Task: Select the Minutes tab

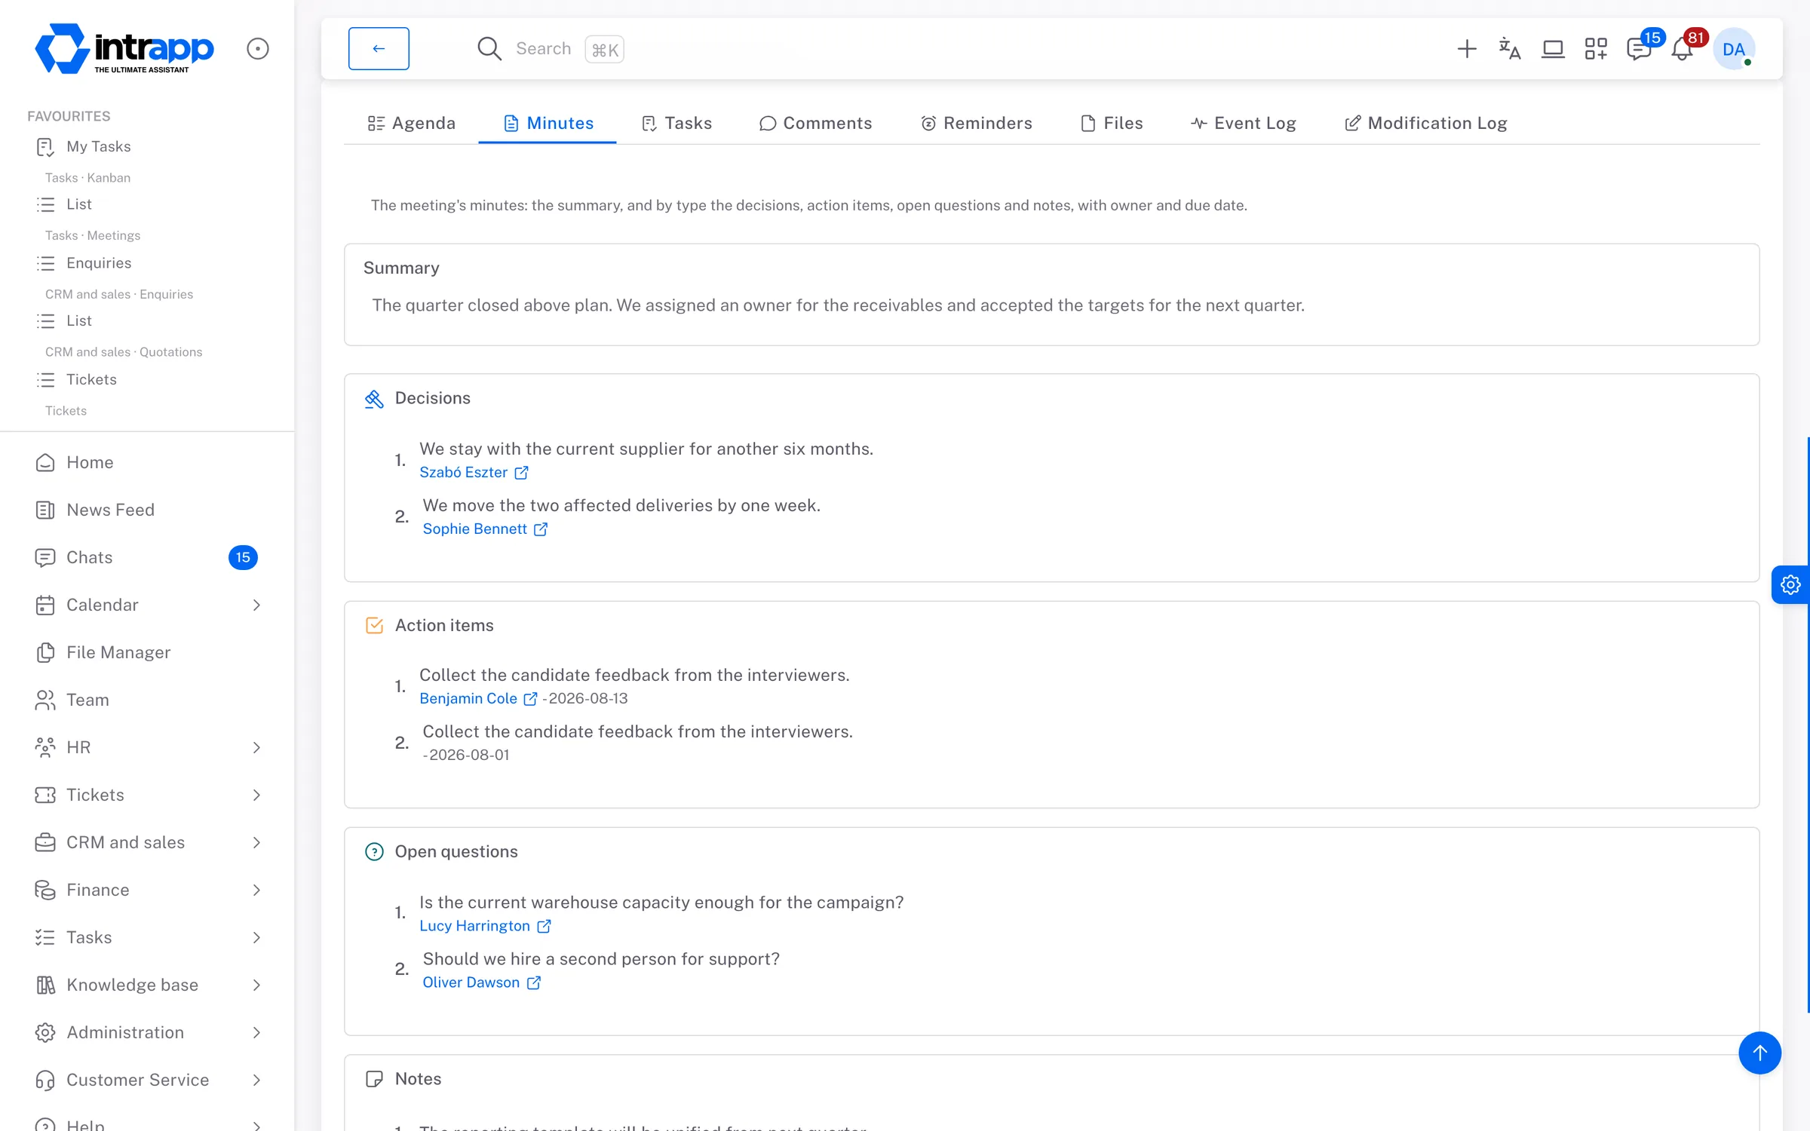Action: click(548, 123)
